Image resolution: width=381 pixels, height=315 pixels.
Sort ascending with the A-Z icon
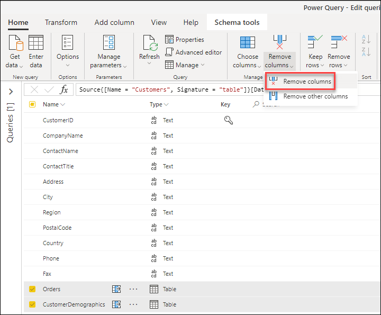[366, 39]
